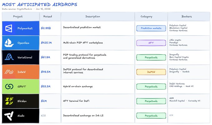This screenshot has width=212, height=125.
Task: Click 'DePIN protocol for decentralized' description
Action: [83, 69]
